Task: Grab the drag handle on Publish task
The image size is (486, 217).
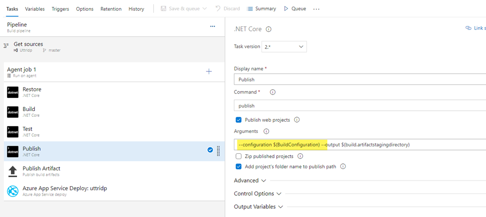Action: (218, 151)
